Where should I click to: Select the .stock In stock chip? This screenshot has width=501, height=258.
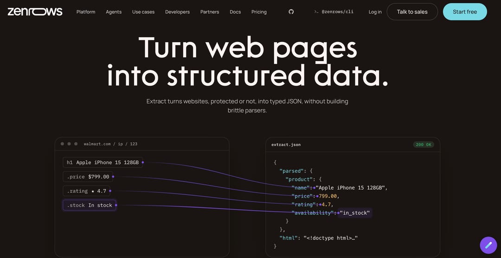click(x=90, y=205)
